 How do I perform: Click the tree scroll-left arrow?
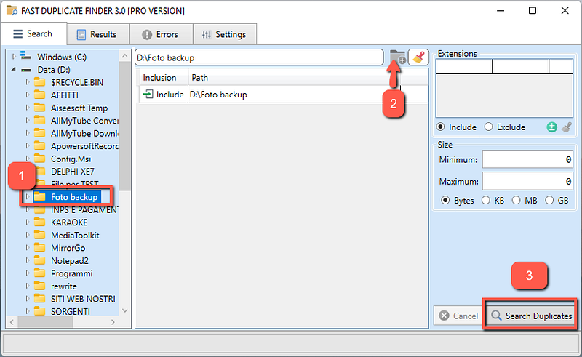point(12,322)
